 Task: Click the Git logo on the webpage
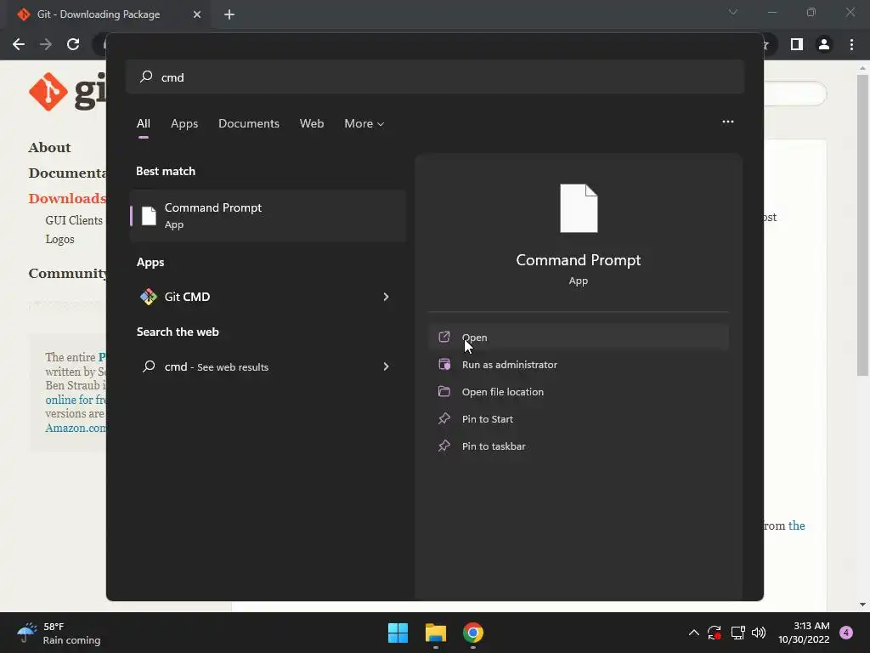coord(67,92)
